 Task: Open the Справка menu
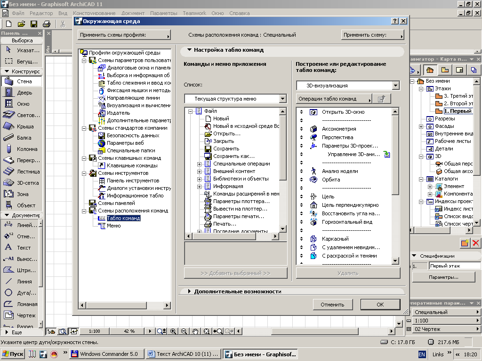(x=239, y=13)
